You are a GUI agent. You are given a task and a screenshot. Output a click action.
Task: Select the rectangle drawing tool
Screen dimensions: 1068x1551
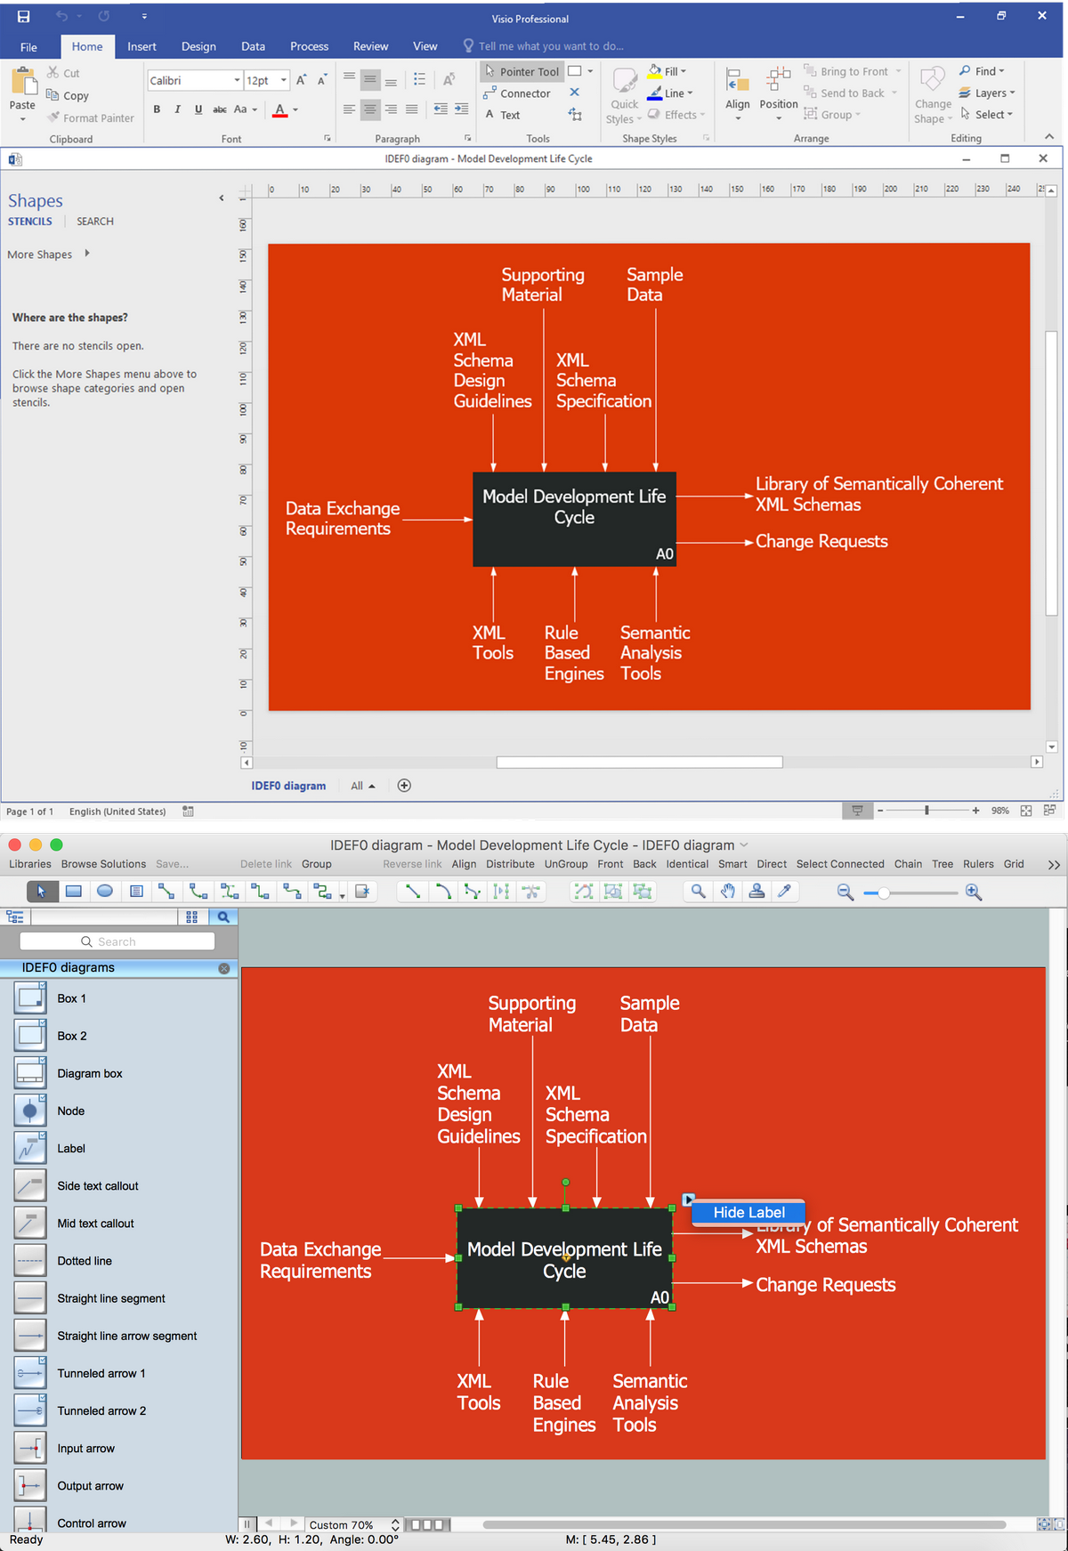click(74, 891)
